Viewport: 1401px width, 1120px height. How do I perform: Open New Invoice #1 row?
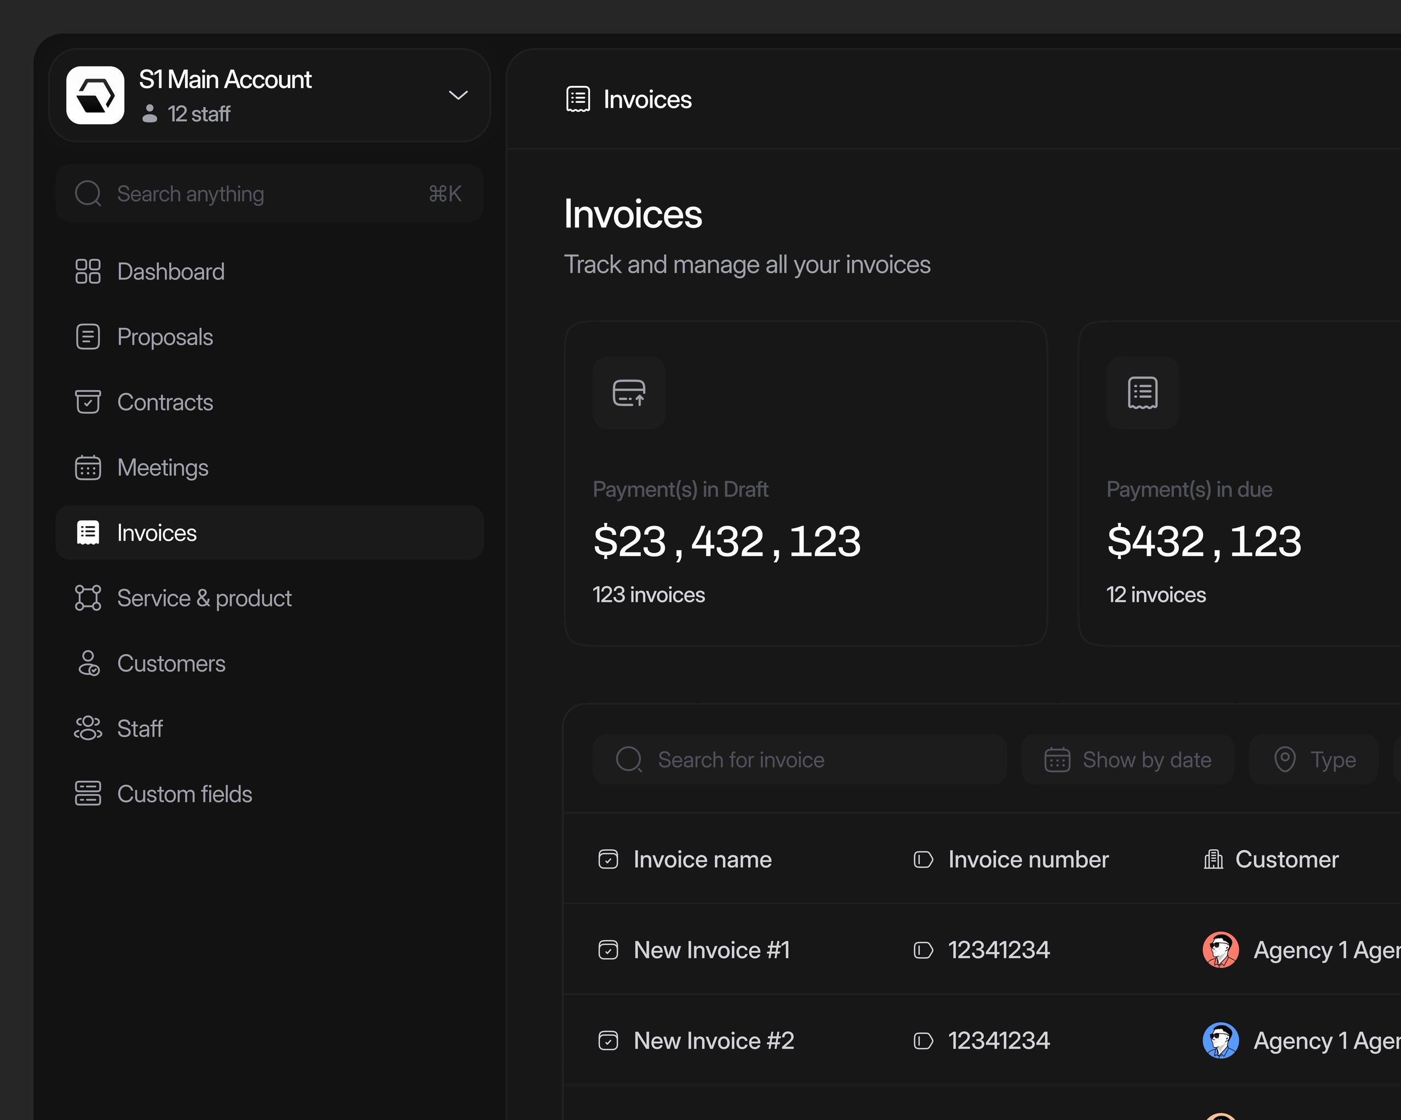711,950
